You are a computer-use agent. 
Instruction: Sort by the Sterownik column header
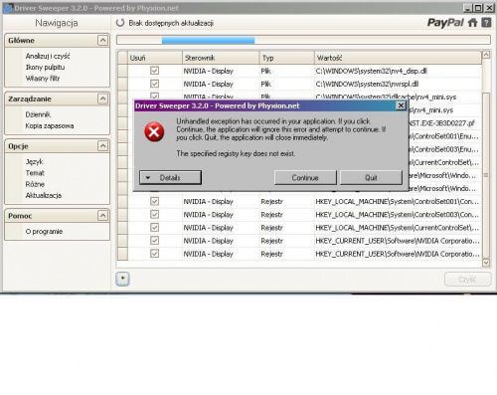point(221,58)
